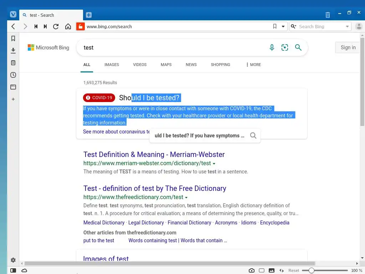Image resolution: width=365 pixels, height=274 pixels.
Task: Bookmark this page in address bar
Action: pyautogui.click(x=275, y=26)
